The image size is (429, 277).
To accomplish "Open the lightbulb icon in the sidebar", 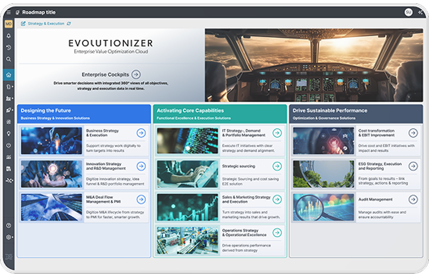I will (x=9, y=134).
